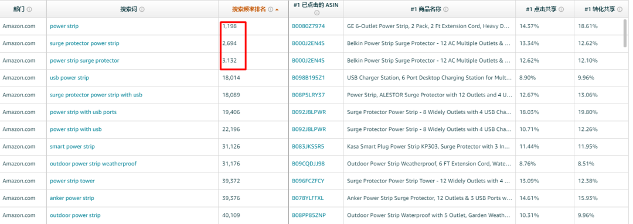Open ASIN B09CQDJJ98 link

point(308,164)
